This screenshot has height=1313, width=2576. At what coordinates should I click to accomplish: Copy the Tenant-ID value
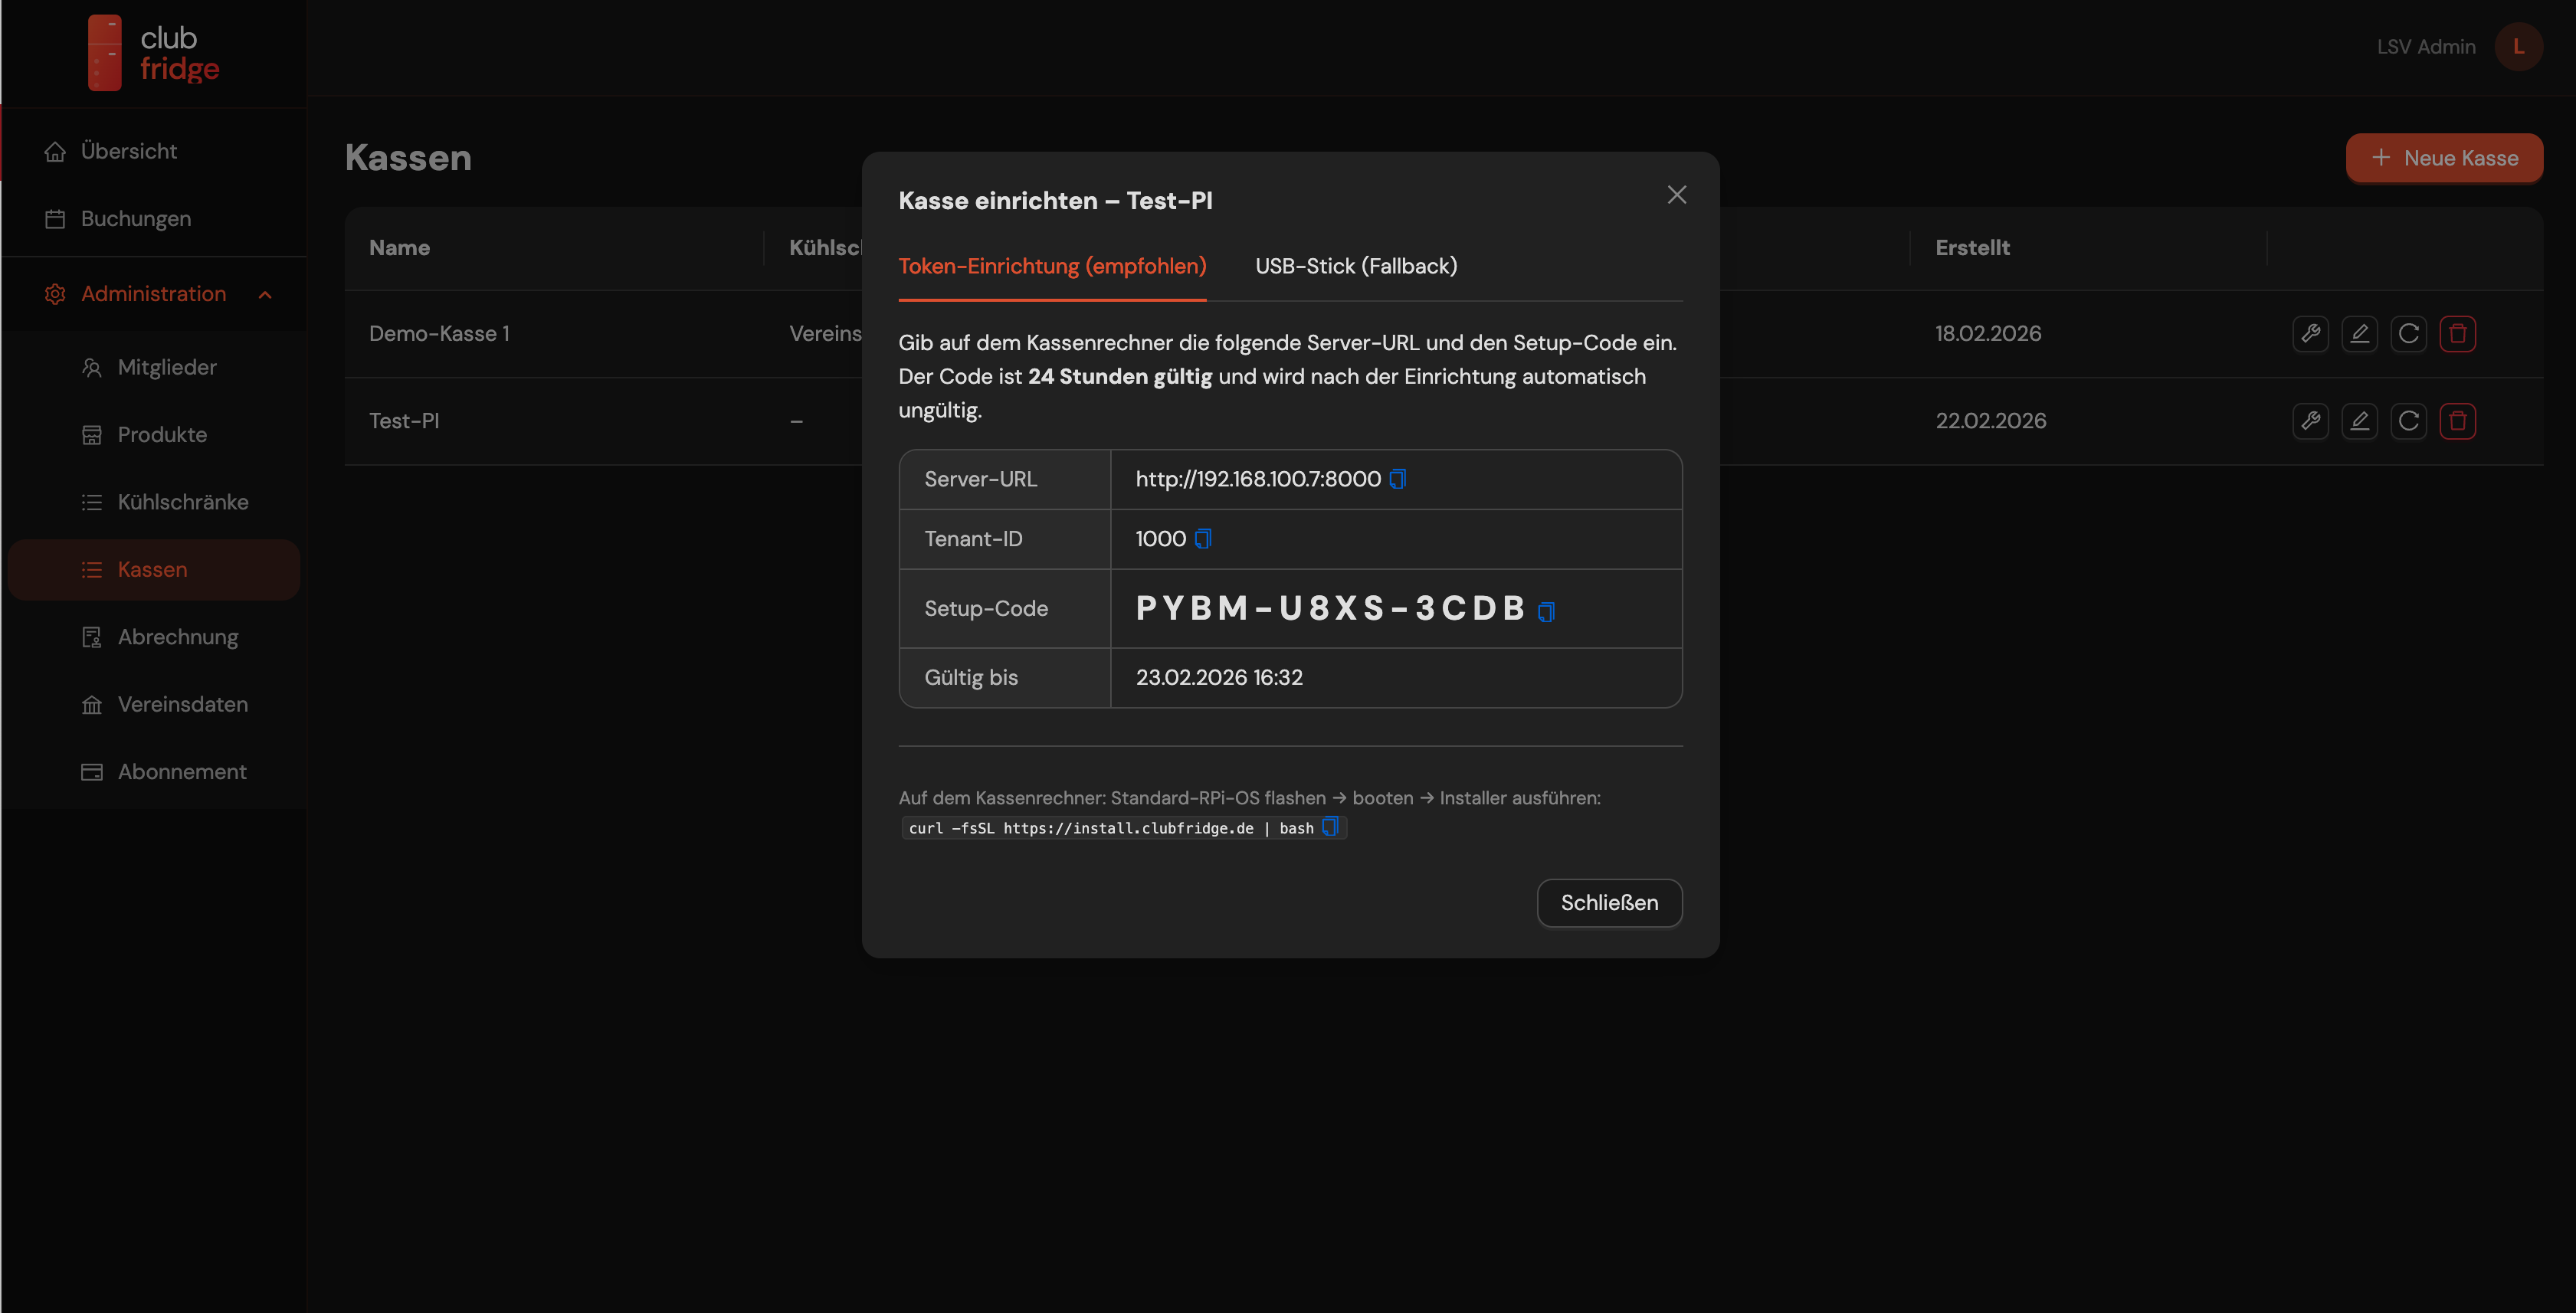click(x=1203, y=539)
